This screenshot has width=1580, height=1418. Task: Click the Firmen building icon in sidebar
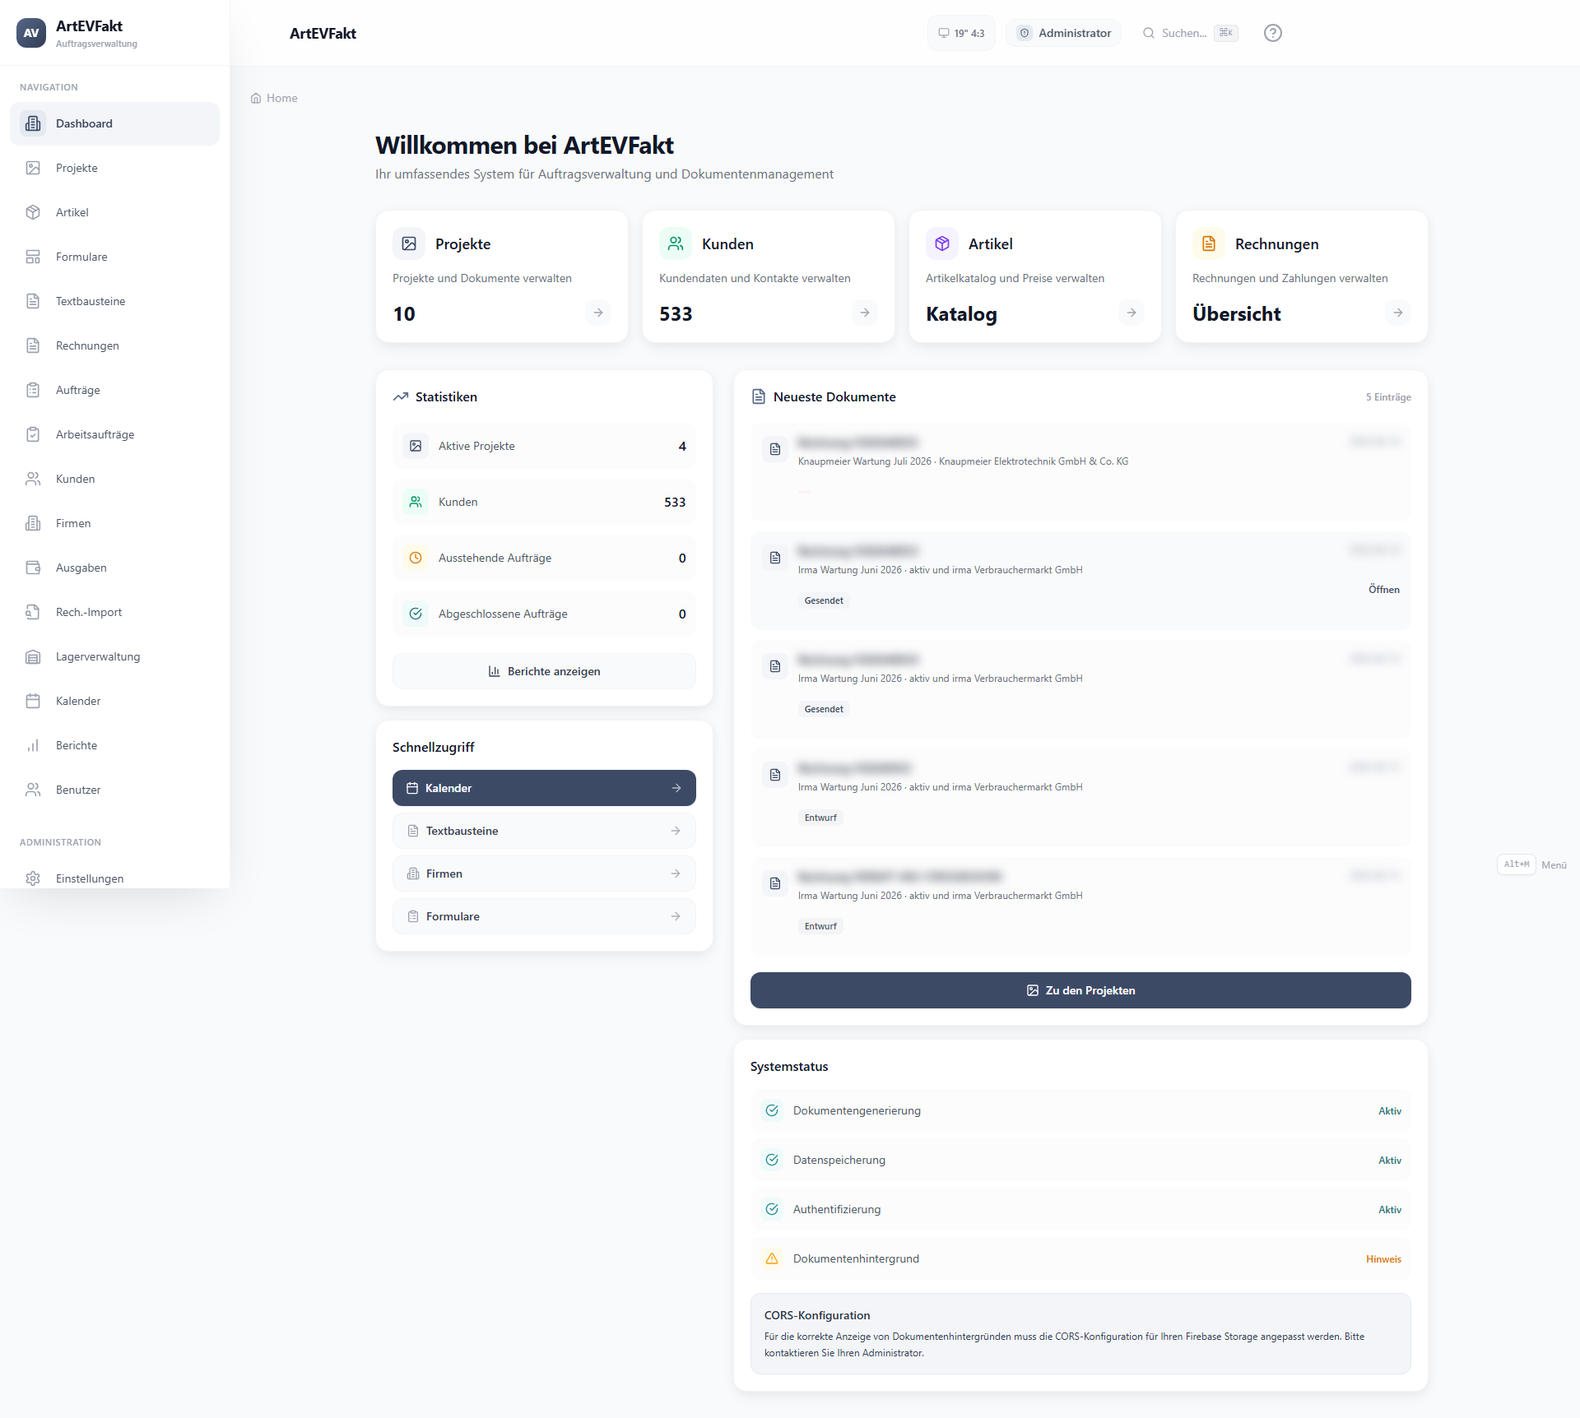[33, 523]
